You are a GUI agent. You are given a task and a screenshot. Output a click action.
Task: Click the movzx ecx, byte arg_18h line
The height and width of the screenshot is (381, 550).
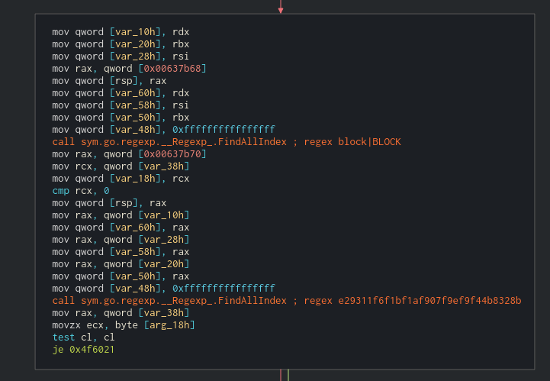click(x=124, y=325)
